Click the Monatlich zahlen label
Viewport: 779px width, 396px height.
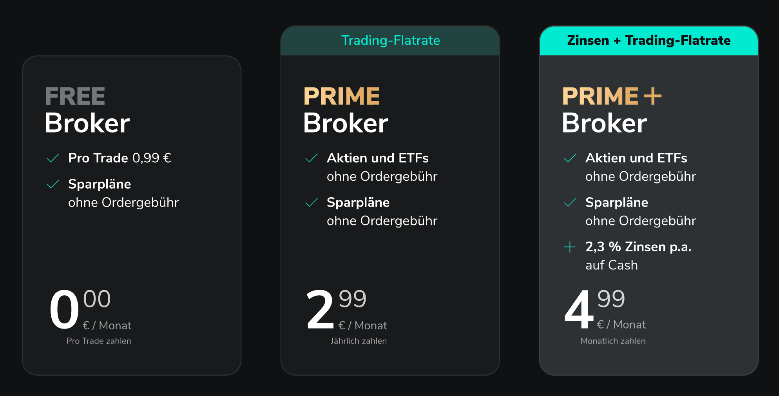coord(613,341)
